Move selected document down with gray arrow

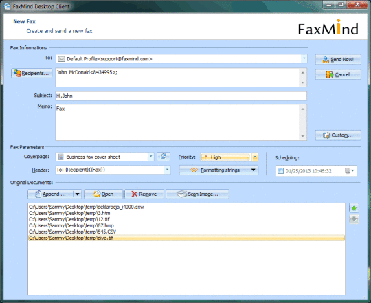click(x=354, y=219)
